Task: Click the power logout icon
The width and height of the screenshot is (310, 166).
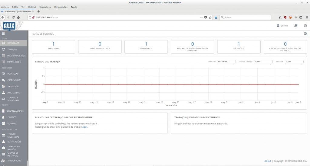Action: coord(305,26)
